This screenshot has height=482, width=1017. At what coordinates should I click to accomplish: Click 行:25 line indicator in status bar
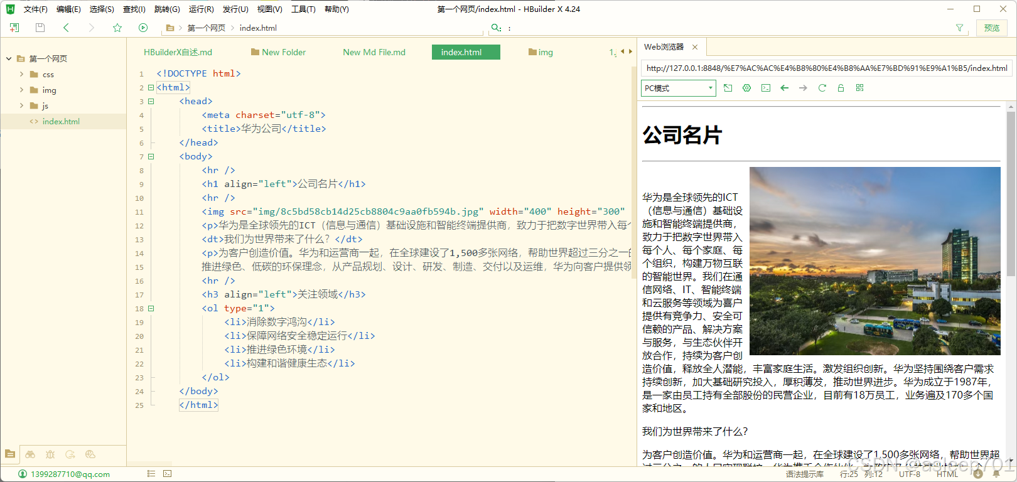(849, 474)
